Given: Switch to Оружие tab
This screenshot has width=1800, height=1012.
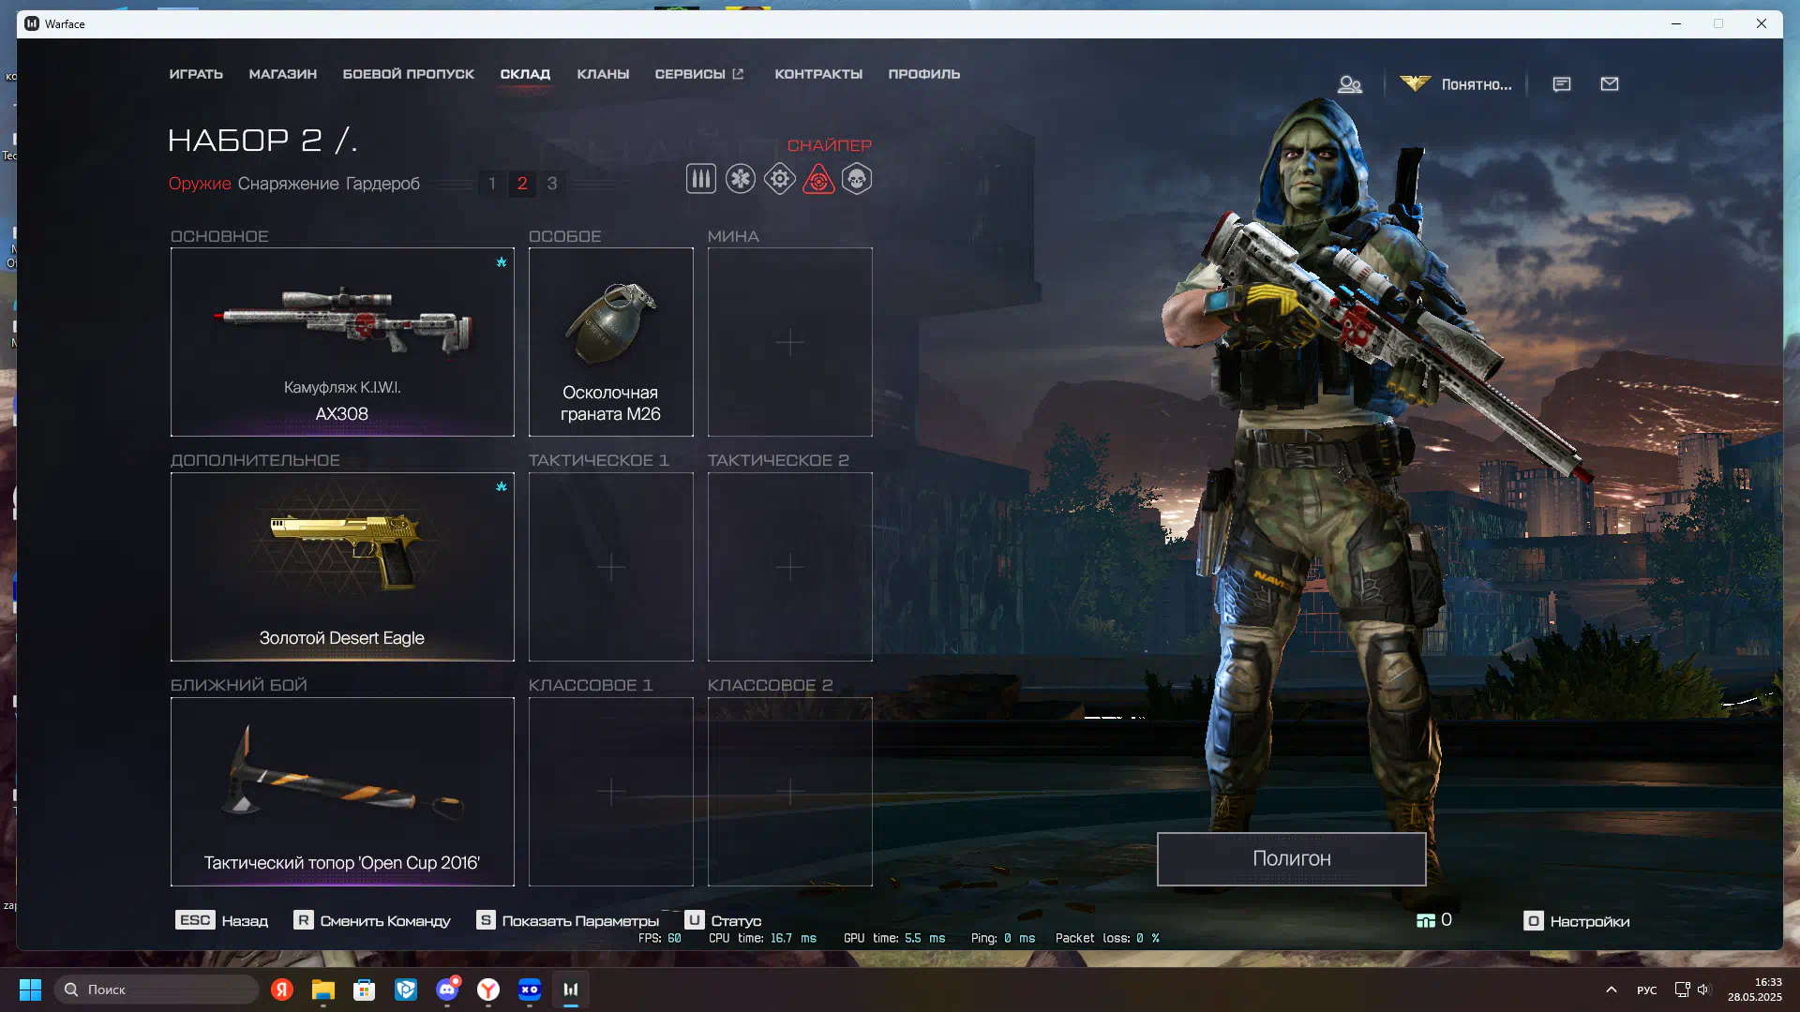Looking at the screenshot, I should (x=200, y=184).
